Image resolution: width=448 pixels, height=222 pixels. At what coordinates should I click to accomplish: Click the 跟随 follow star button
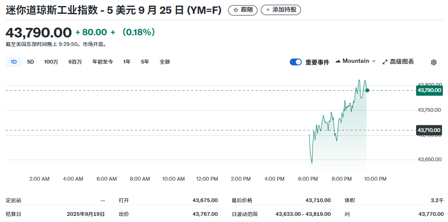pyautogui.click(x=243, y=10)
